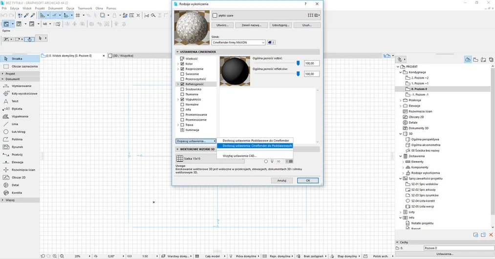Collapse the Zestawienia tree node
The width and height of the screenshot is (495, 259).
pyautogui.click(x=401, y=156)
